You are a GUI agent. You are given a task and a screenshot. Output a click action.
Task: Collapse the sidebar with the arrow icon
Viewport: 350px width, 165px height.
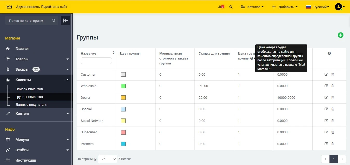(65, 21)
